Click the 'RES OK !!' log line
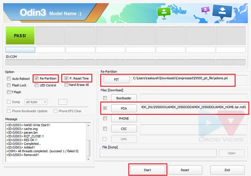 (x=22, y=140)
